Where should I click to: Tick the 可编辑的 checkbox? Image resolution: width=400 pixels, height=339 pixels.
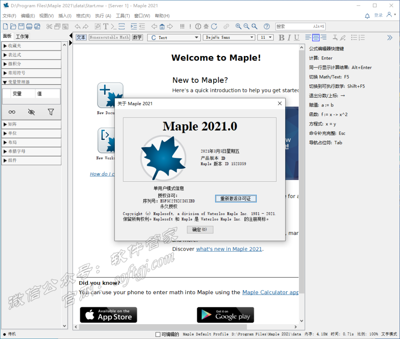tap(158, 334)
